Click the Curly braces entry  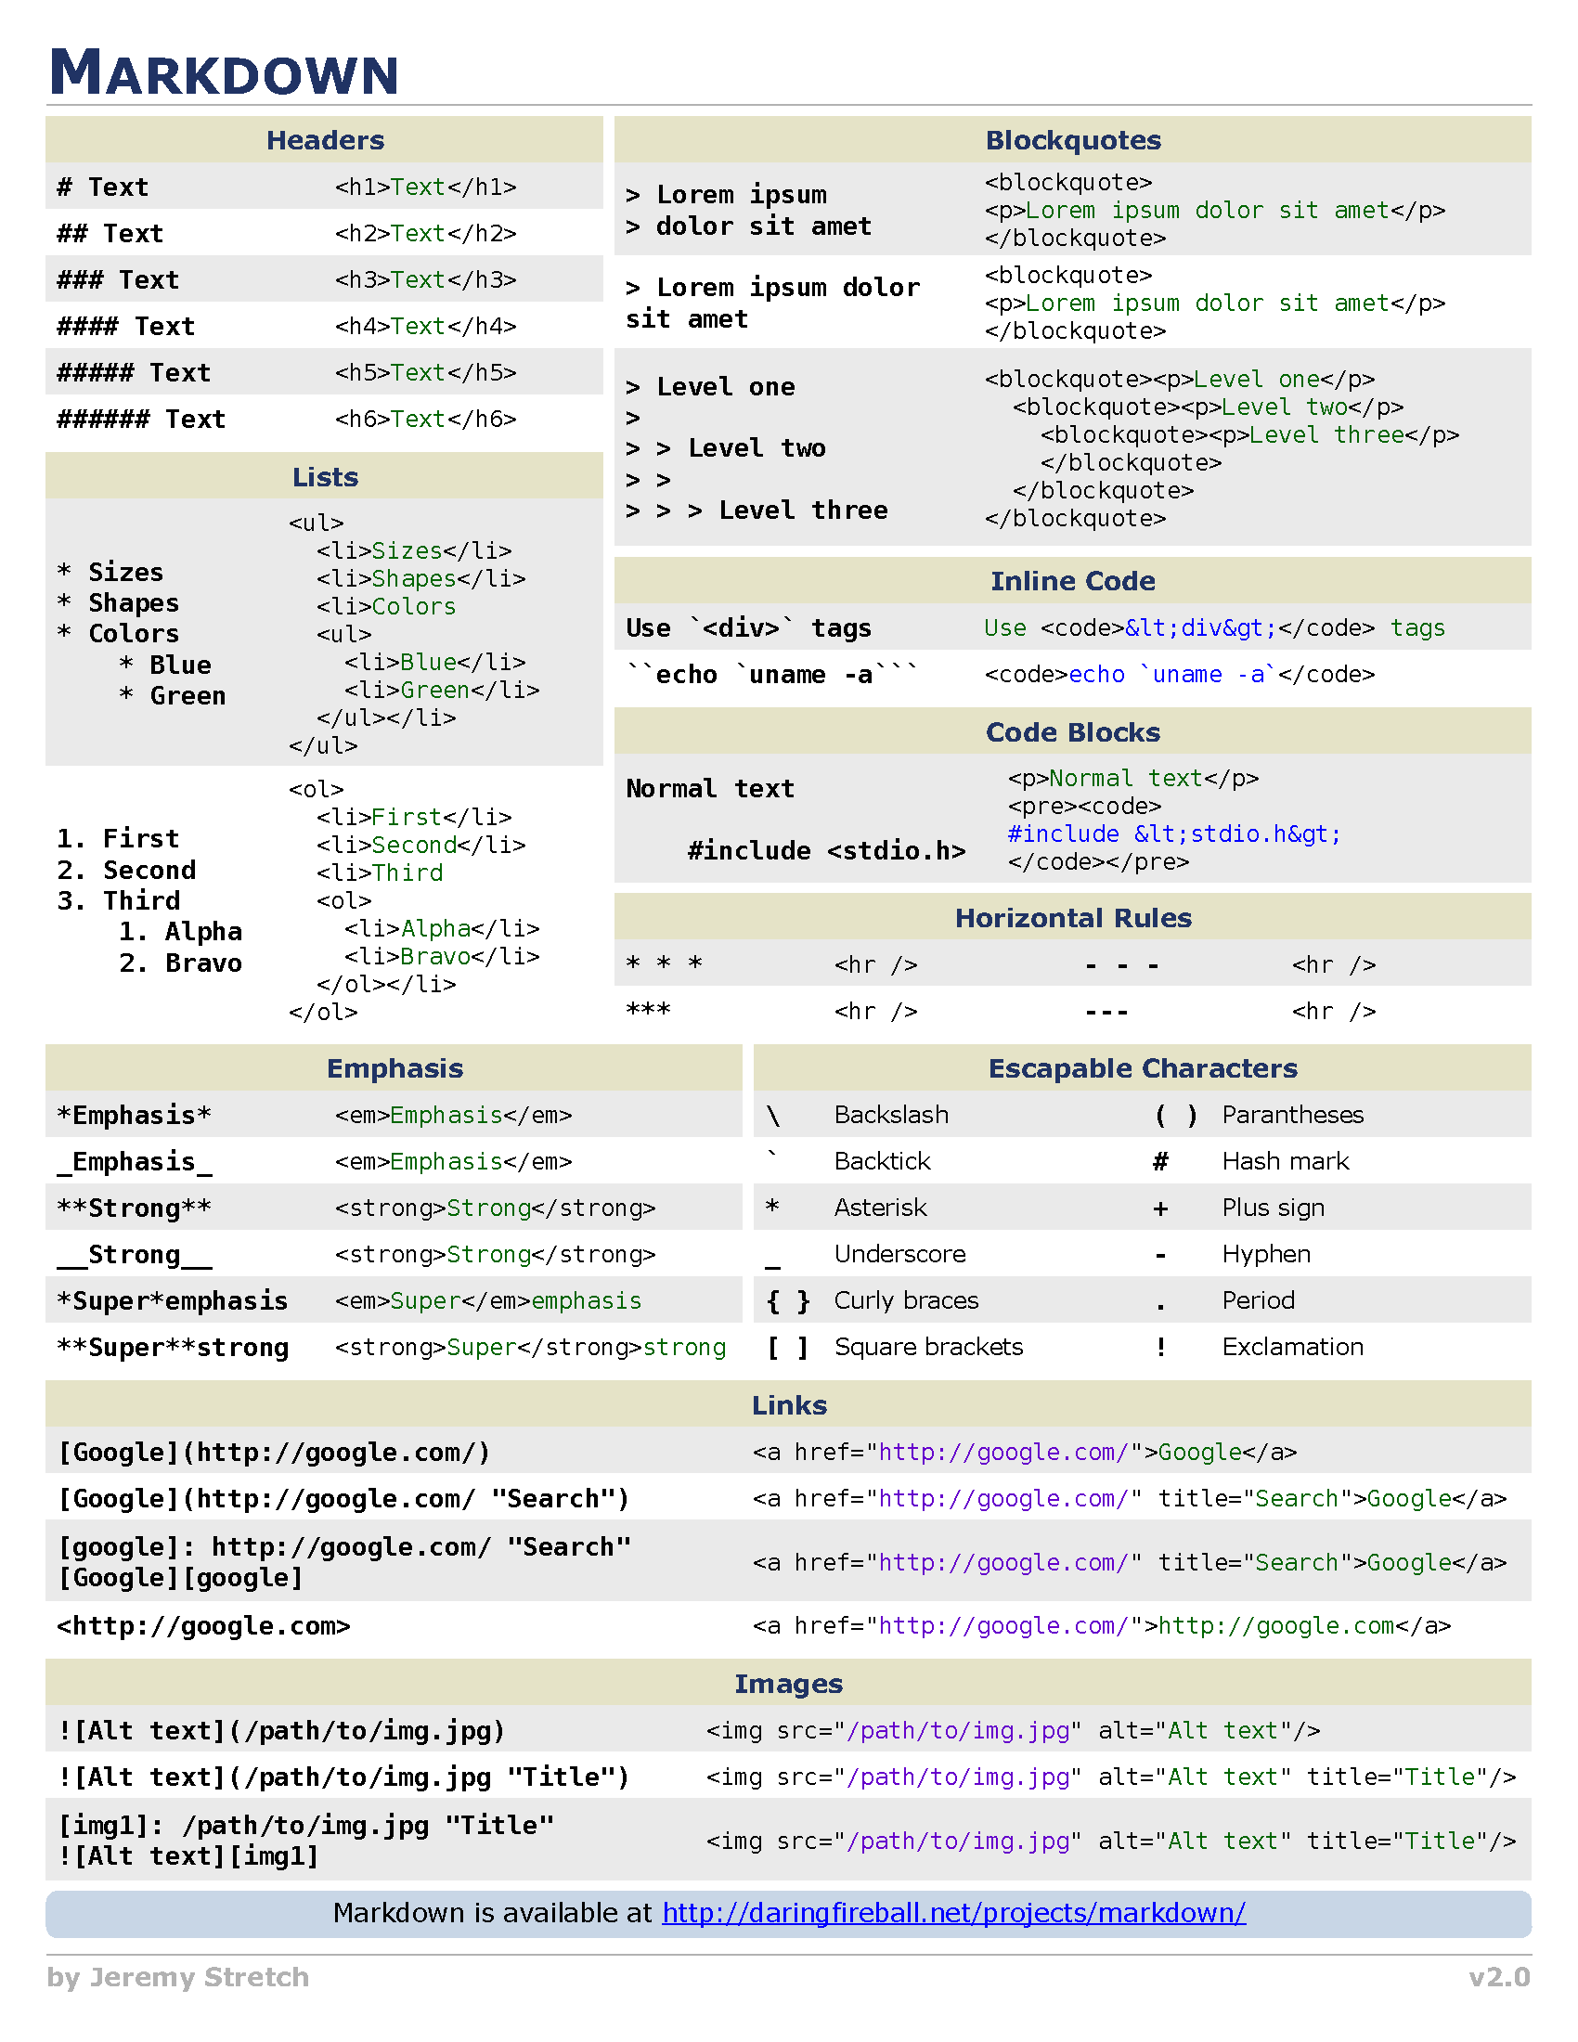[906, 1300]
